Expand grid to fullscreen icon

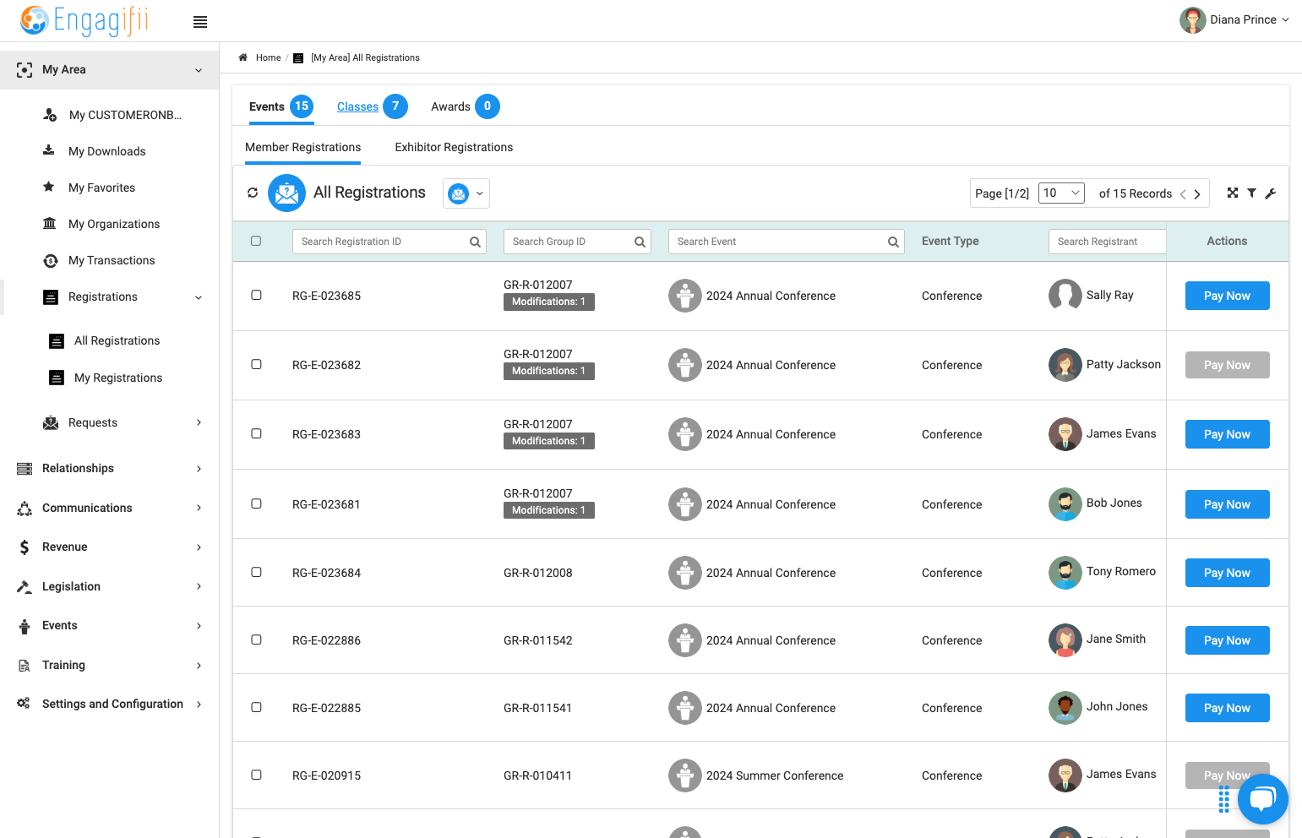[1233, 193]
